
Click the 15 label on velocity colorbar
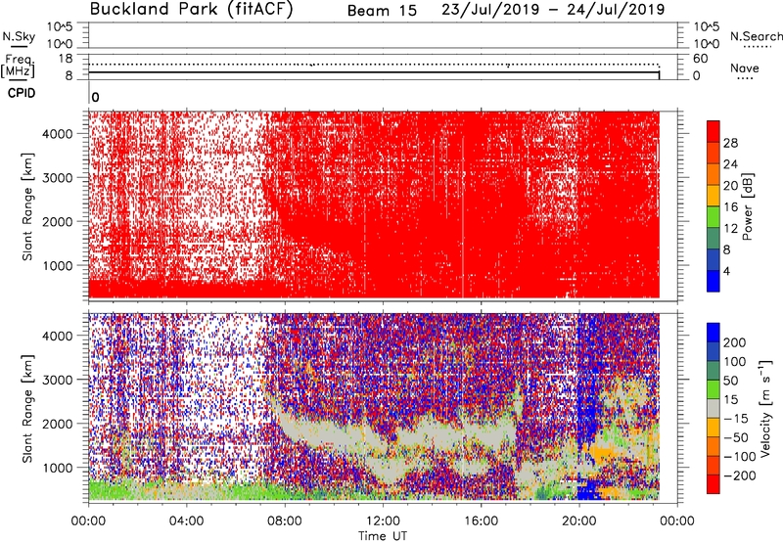tap(730, 400)
